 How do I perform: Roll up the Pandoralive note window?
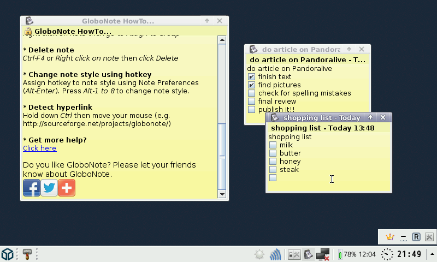click(x=349, y=49)
